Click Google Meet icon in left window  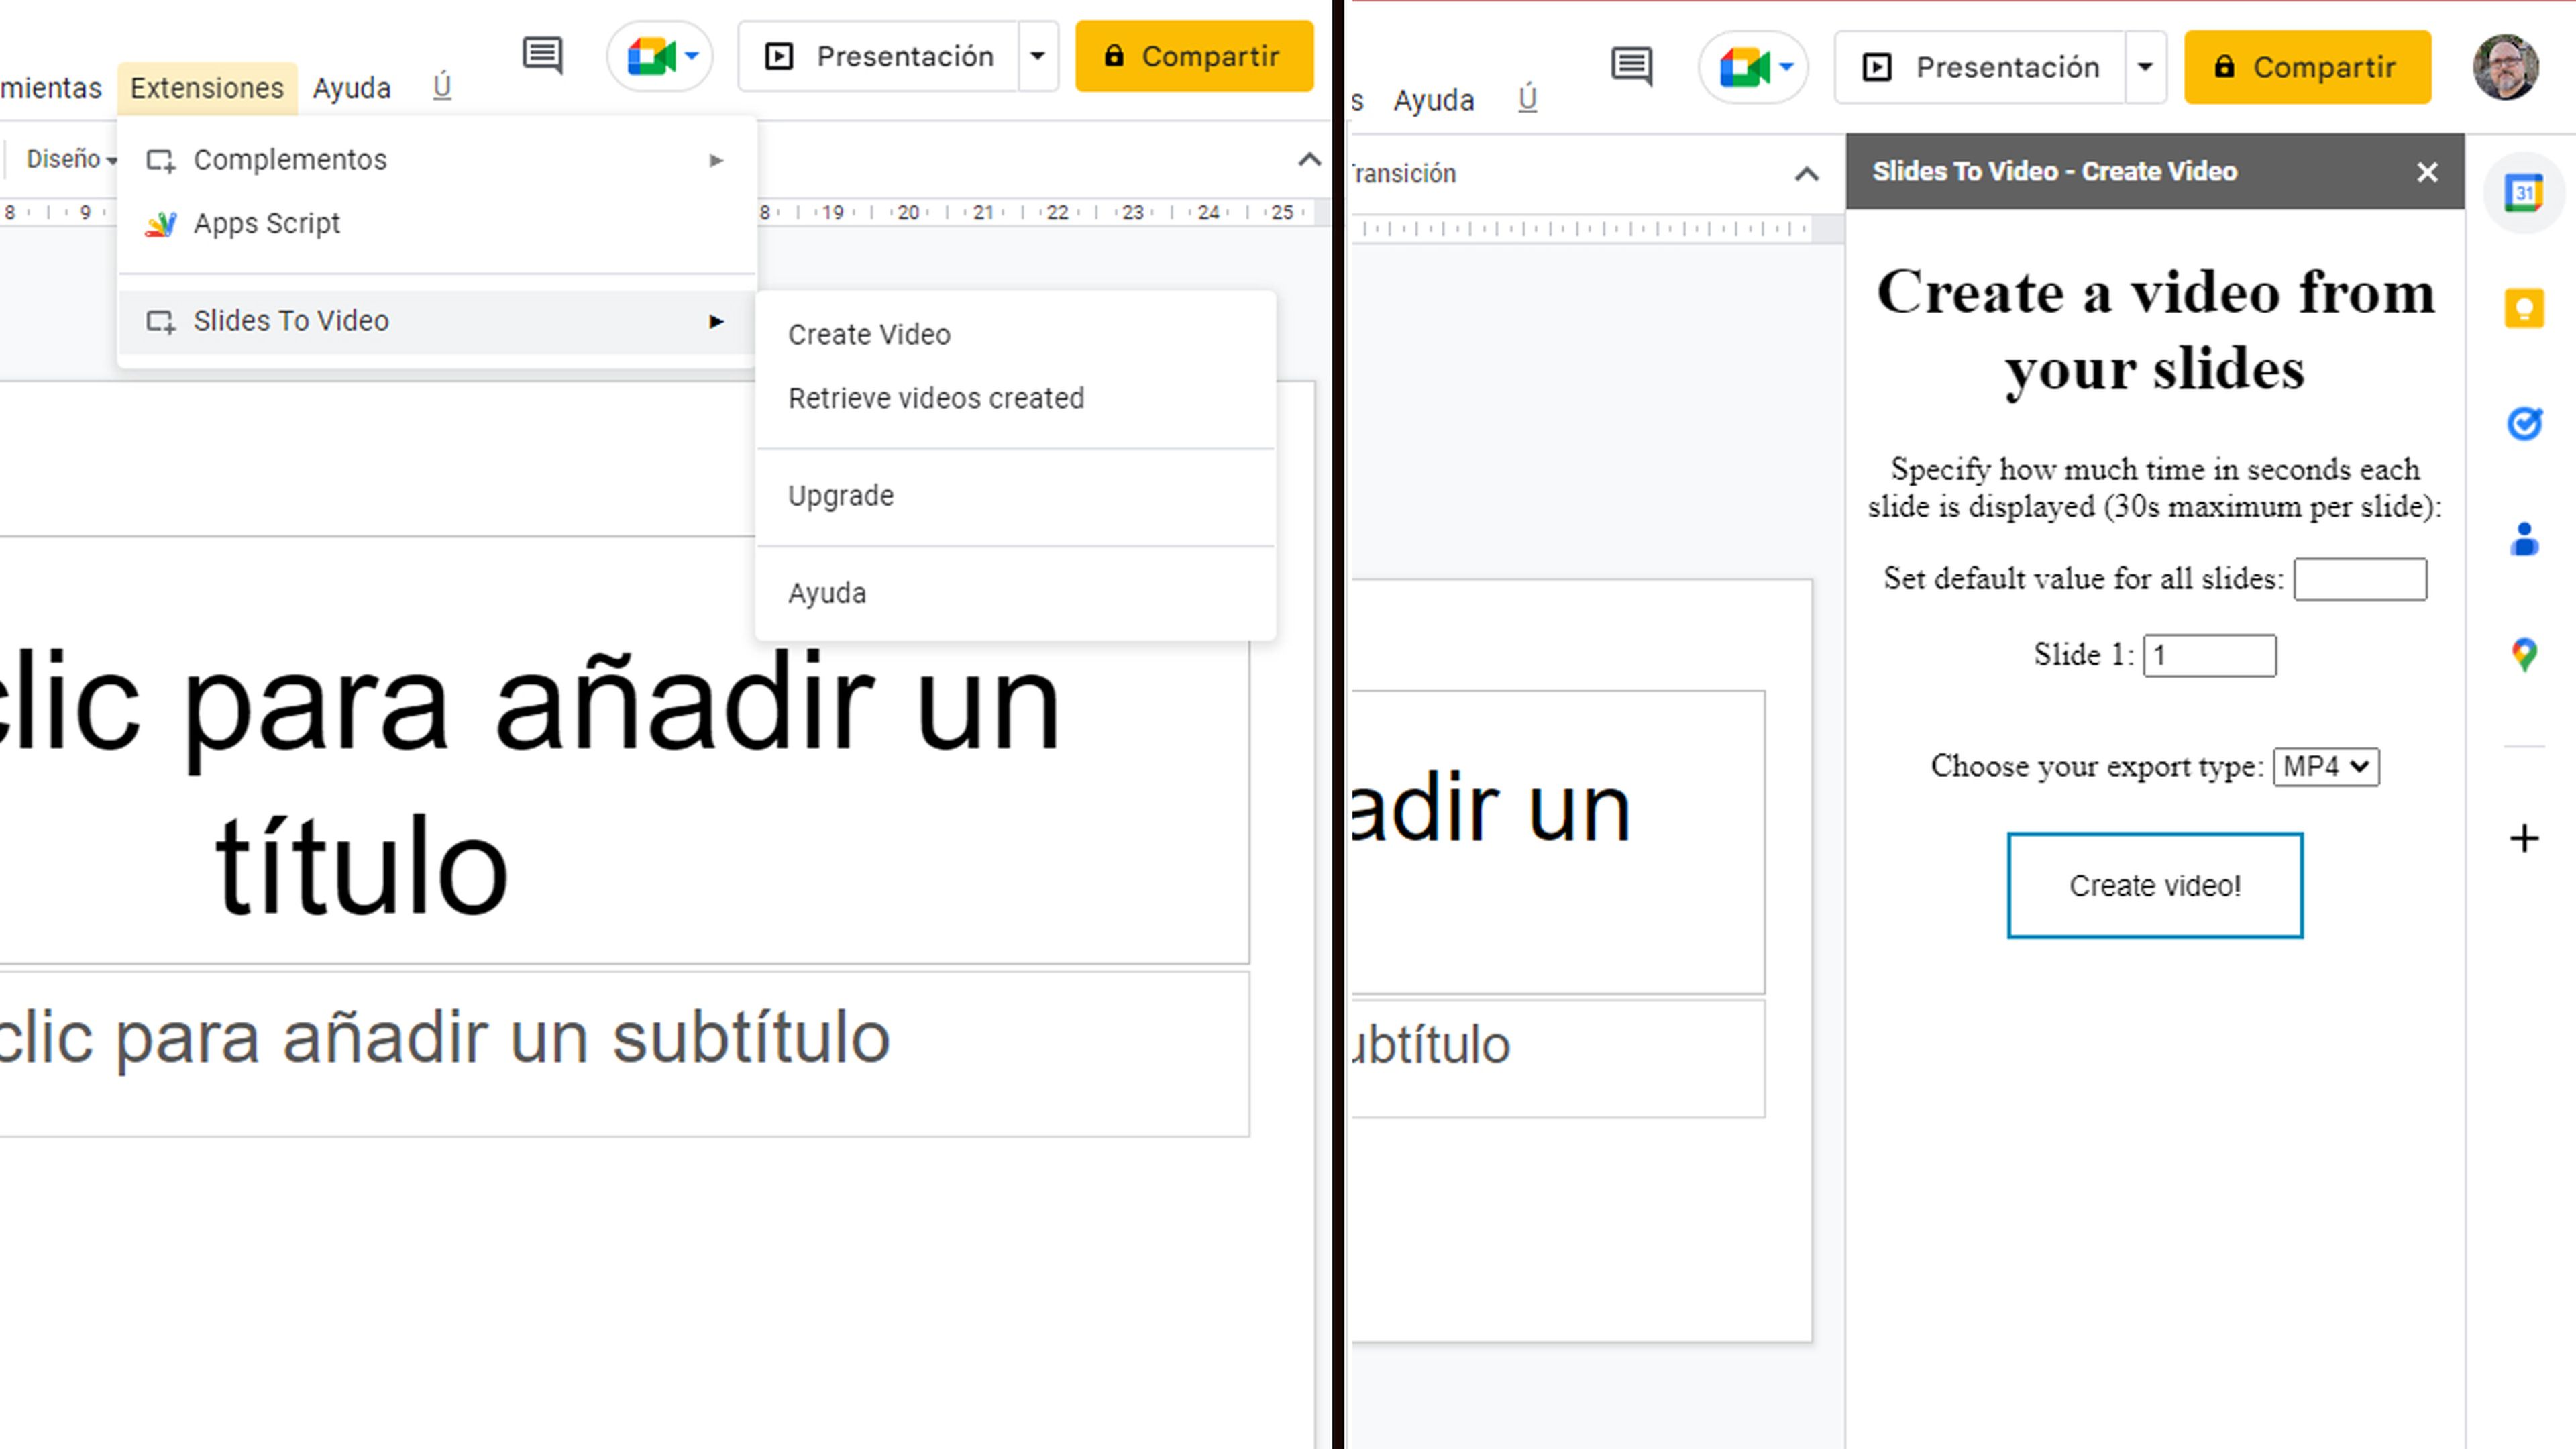660,56
